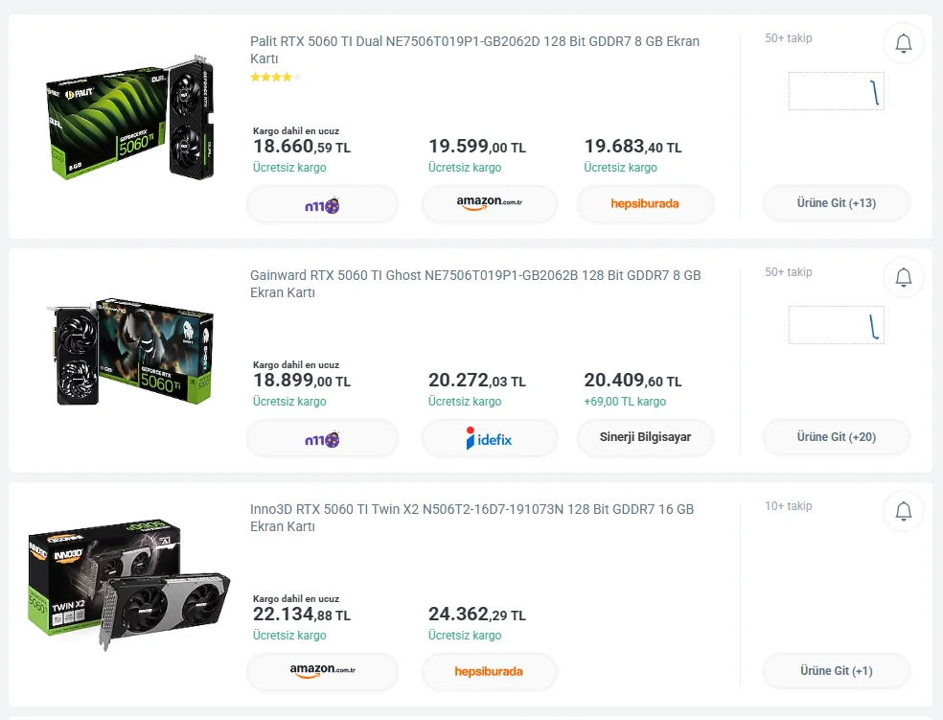Expand Palit offers with Ürüne Git (+13)
This screenshot has height=720, width=943.
[836, 203]
